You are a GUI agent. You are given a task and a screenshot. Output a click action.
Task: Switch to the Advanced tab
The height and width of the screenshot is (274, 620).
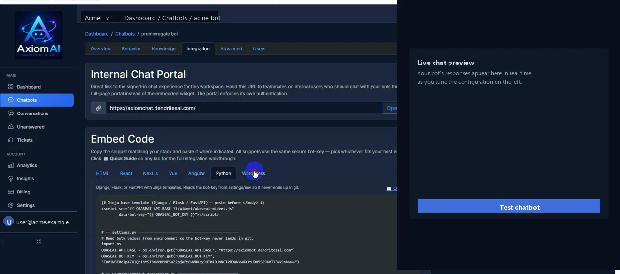click(x=231, y=49)
